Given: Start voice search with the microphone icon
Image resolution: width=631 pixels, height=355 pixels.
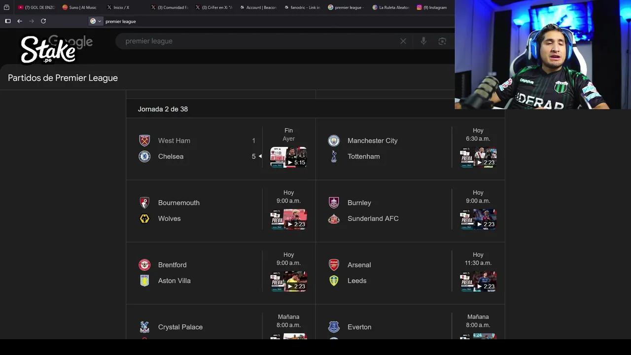Looking at the screenshot, I should pos(423,41).
